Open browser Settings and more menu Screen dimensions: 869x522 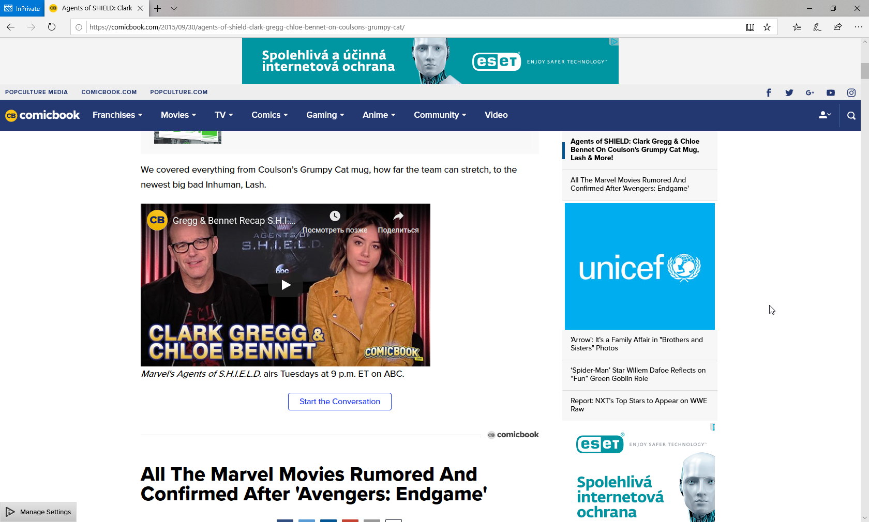[858, 27]
